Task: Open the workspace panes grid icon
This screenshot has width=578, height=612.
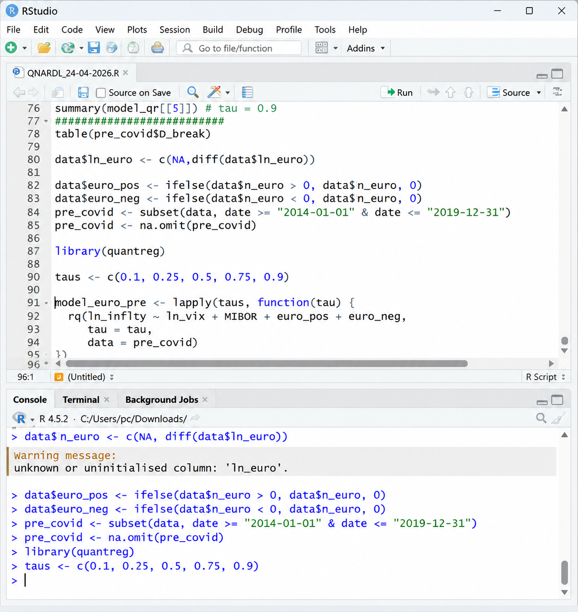Action: [x=322, y=48]
